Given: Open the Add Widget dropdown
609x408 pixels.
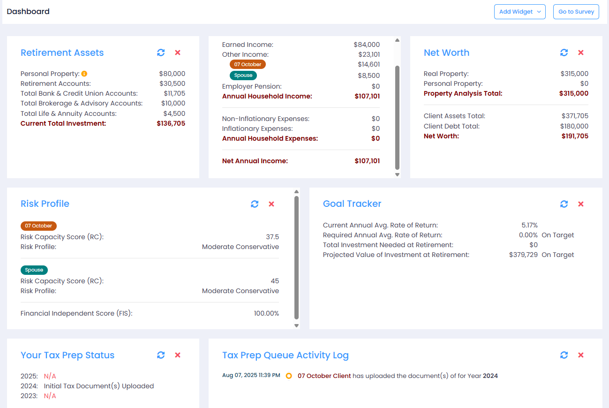Looking at the screenshot, I should click(x=519, y=11).
